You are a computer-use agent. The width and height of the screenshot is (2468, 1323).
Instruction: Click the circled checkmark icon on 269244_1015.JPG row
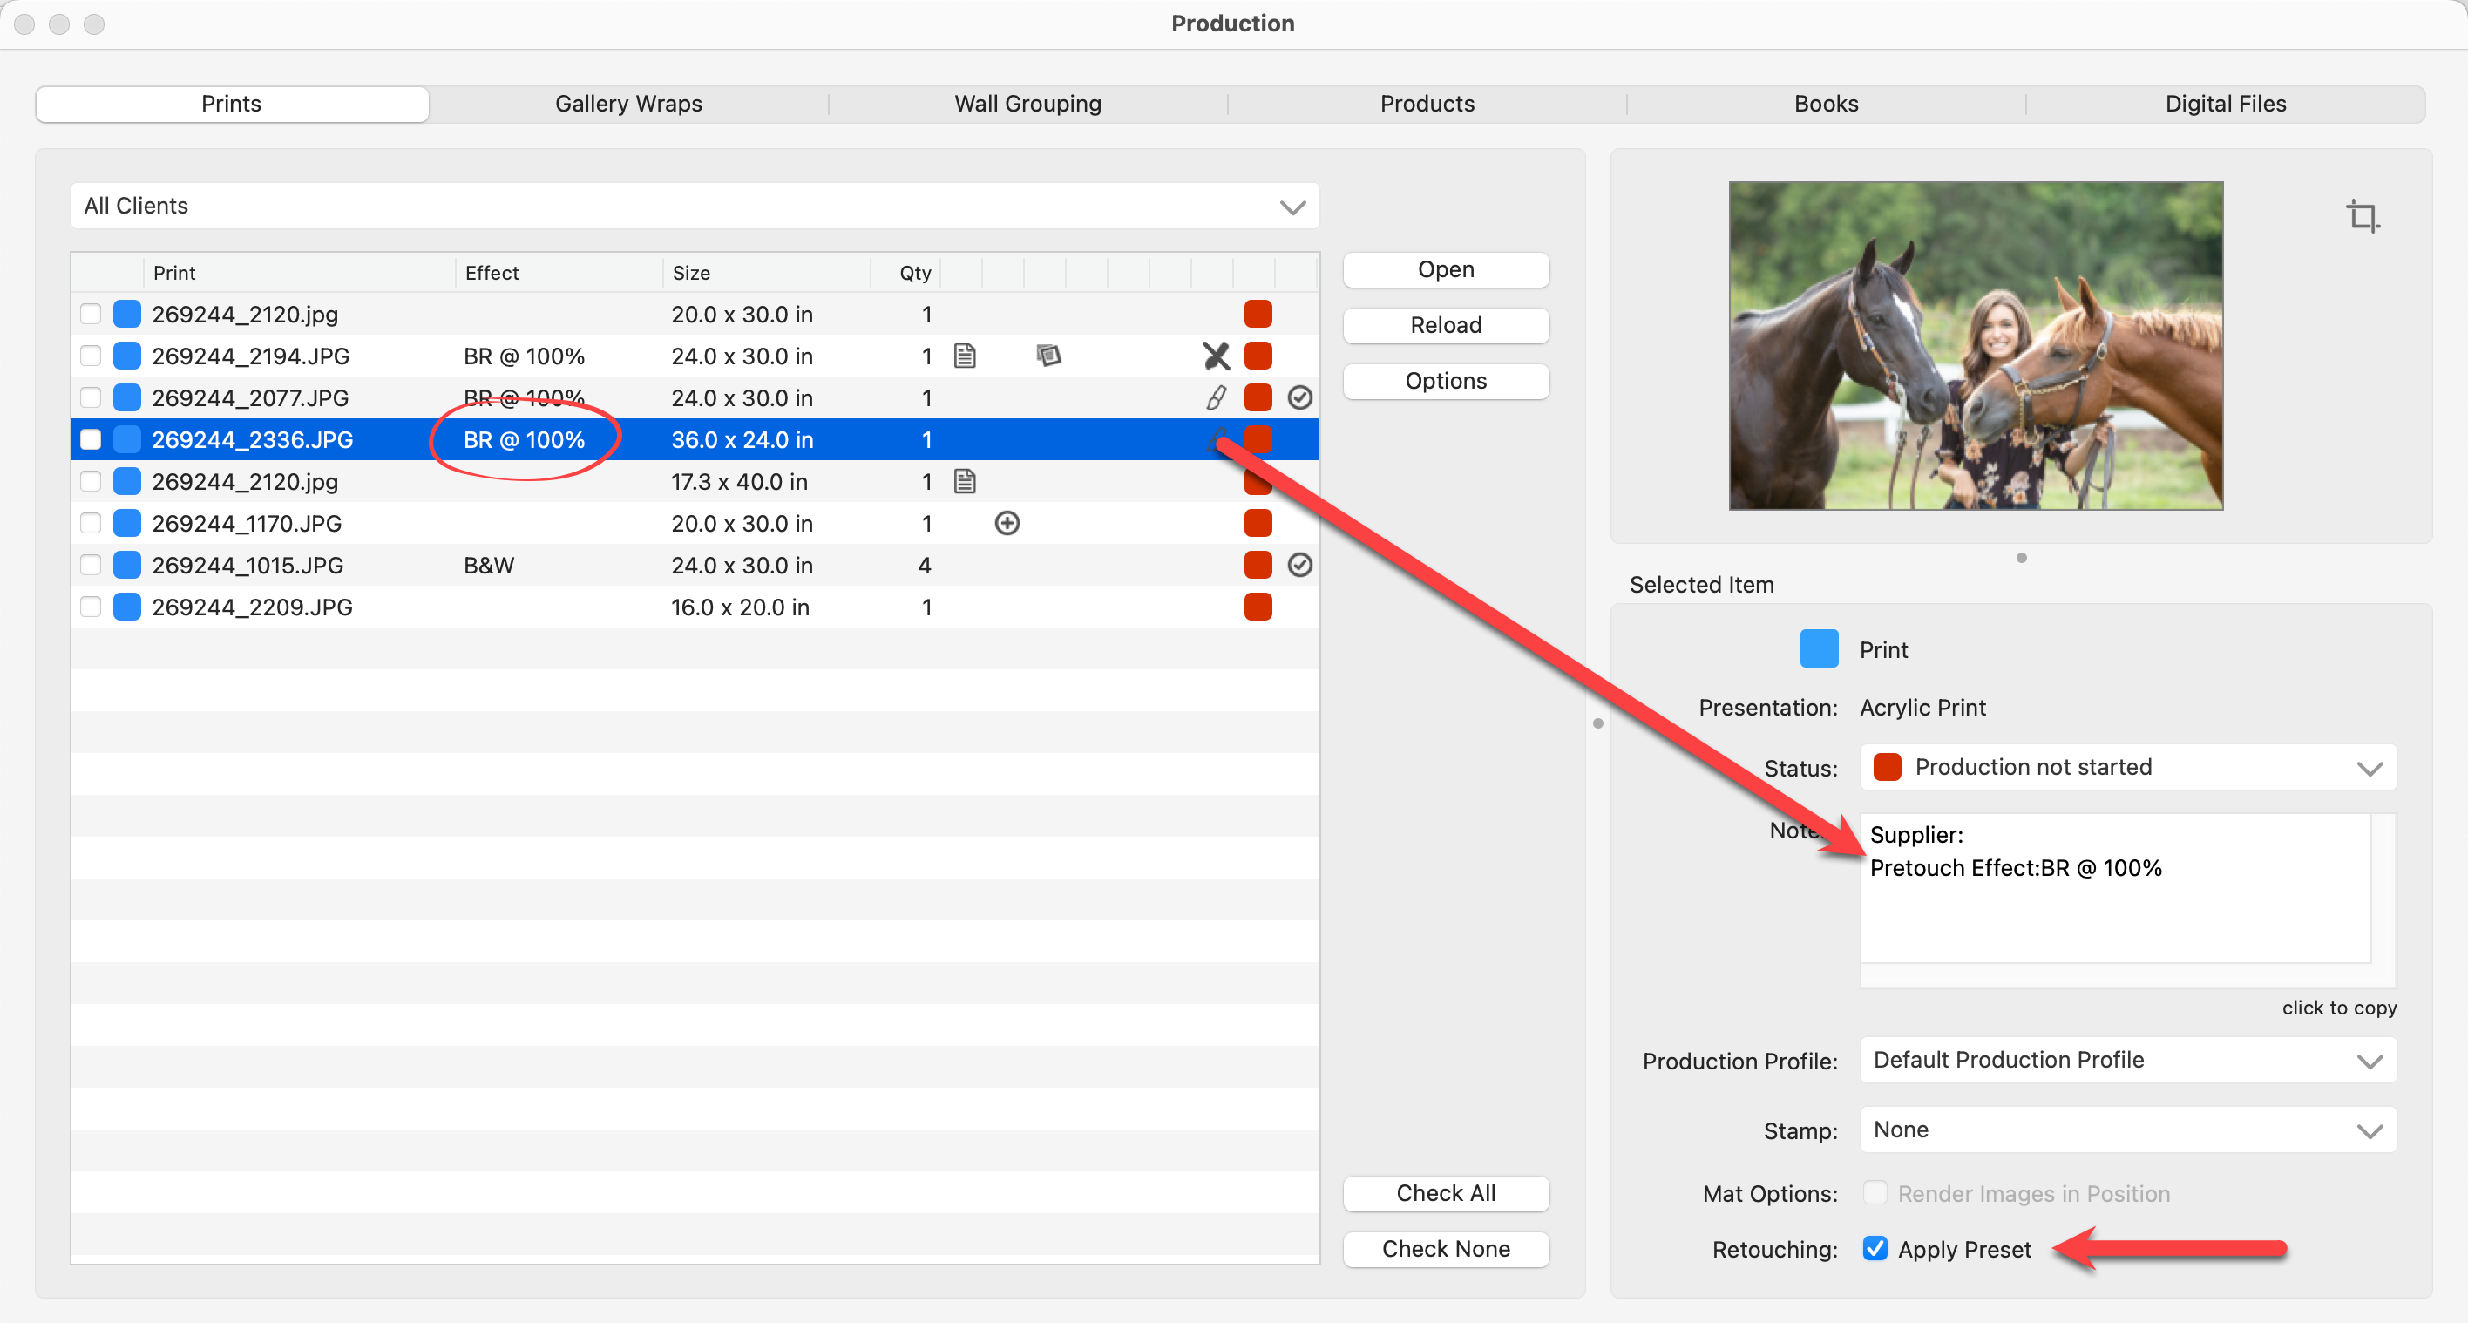click(x=1299, y=566)
